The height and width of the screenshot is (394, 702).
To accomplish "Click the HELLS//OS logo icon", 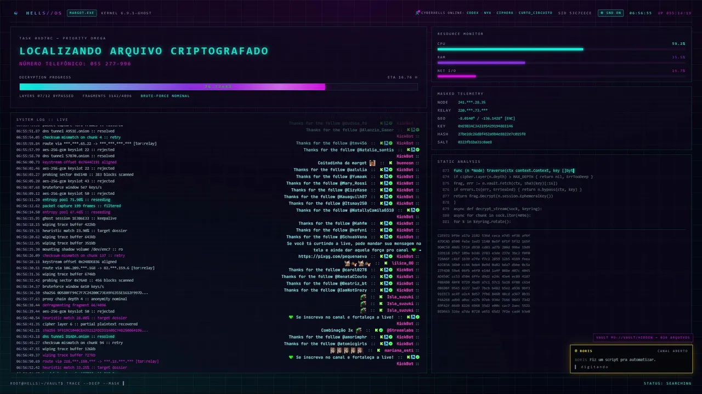I will [x=16, y=13].
